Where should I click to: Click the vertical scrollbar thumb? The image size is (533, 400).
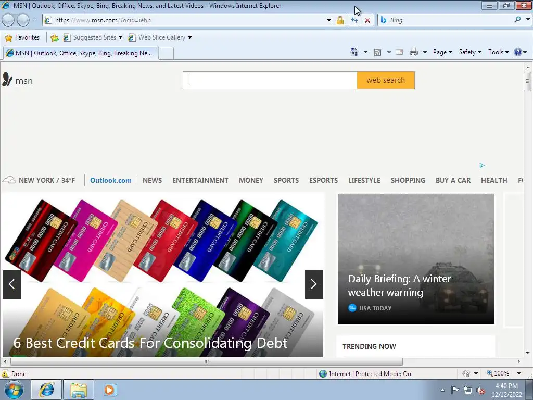527,81
